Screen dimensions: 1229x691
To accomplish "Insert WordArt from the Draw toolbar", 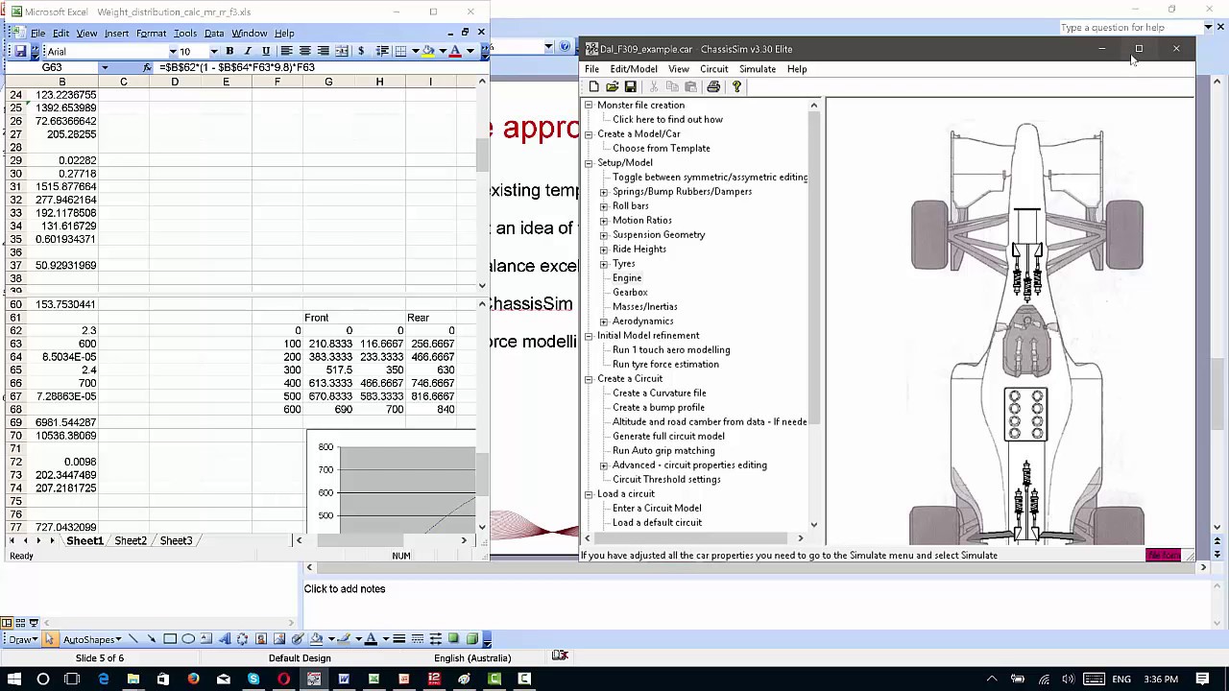I will [x=225, y=639].
